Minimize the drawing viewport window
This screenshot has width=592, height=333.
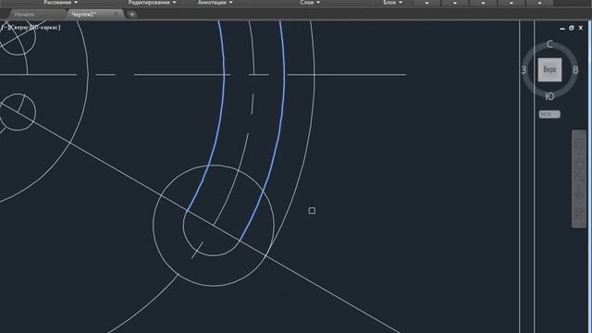point(562,28)
